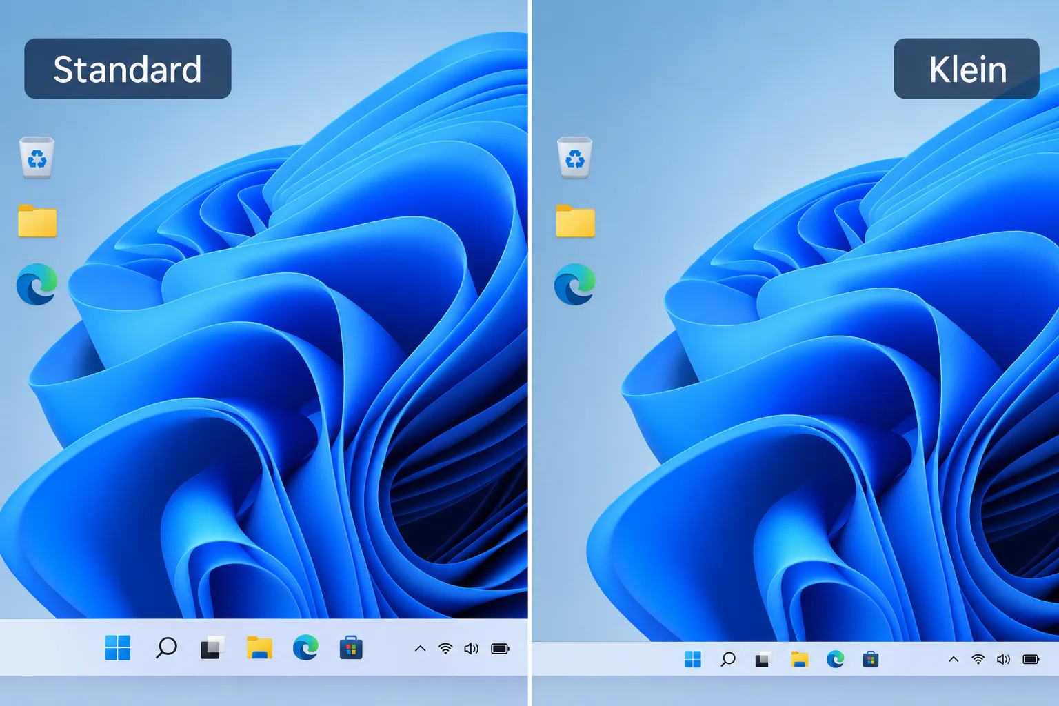Click the Search magnifier in Klein taskbar
The height and width of the screenshot is (706, 1059).
click(728, 660)
